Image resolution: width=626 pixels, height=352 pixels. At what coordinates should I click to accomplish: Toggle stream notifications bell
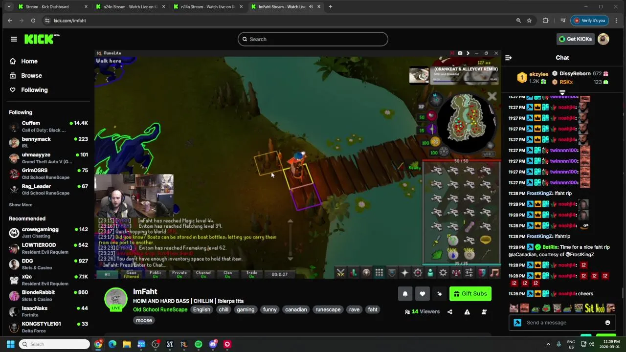coord(405,294)
